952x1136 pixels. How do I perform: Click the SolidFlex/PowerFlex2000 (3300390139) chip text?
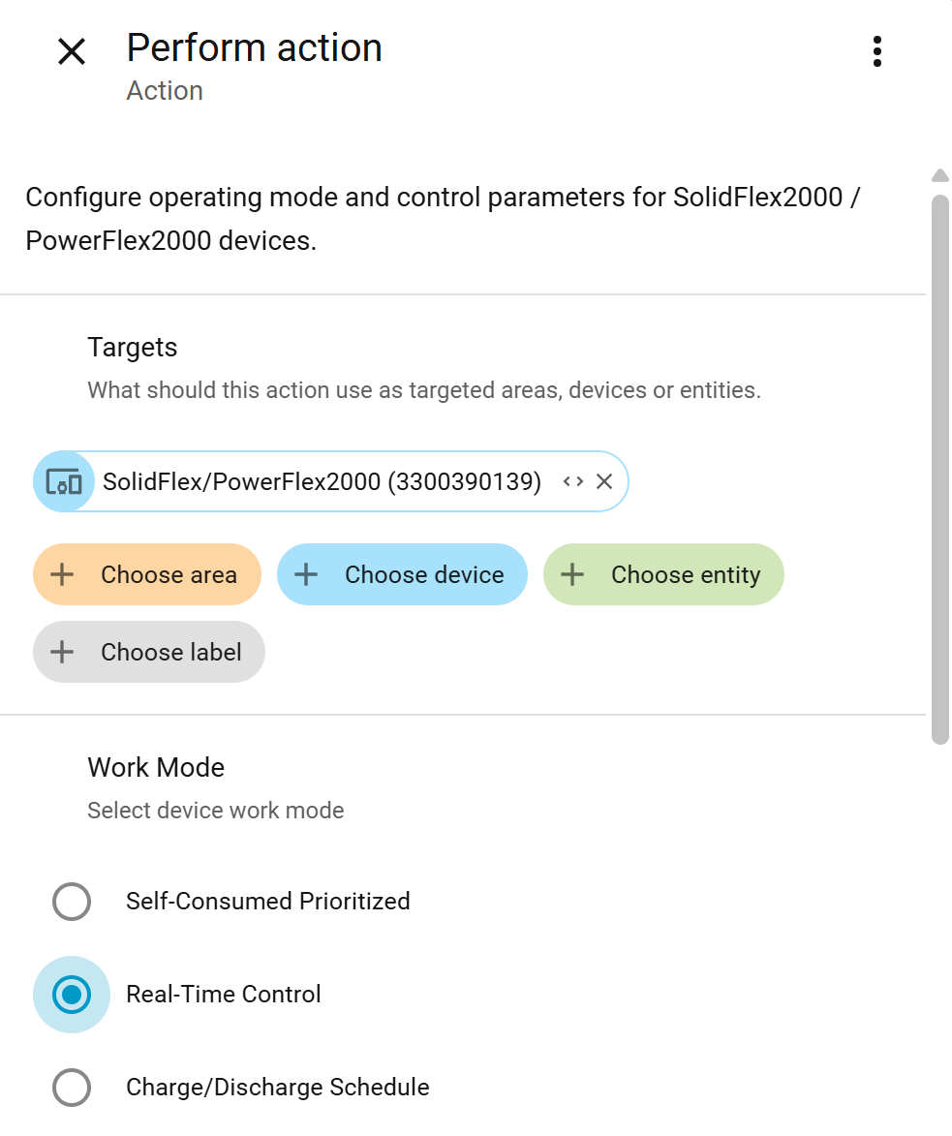pos(322,481)
